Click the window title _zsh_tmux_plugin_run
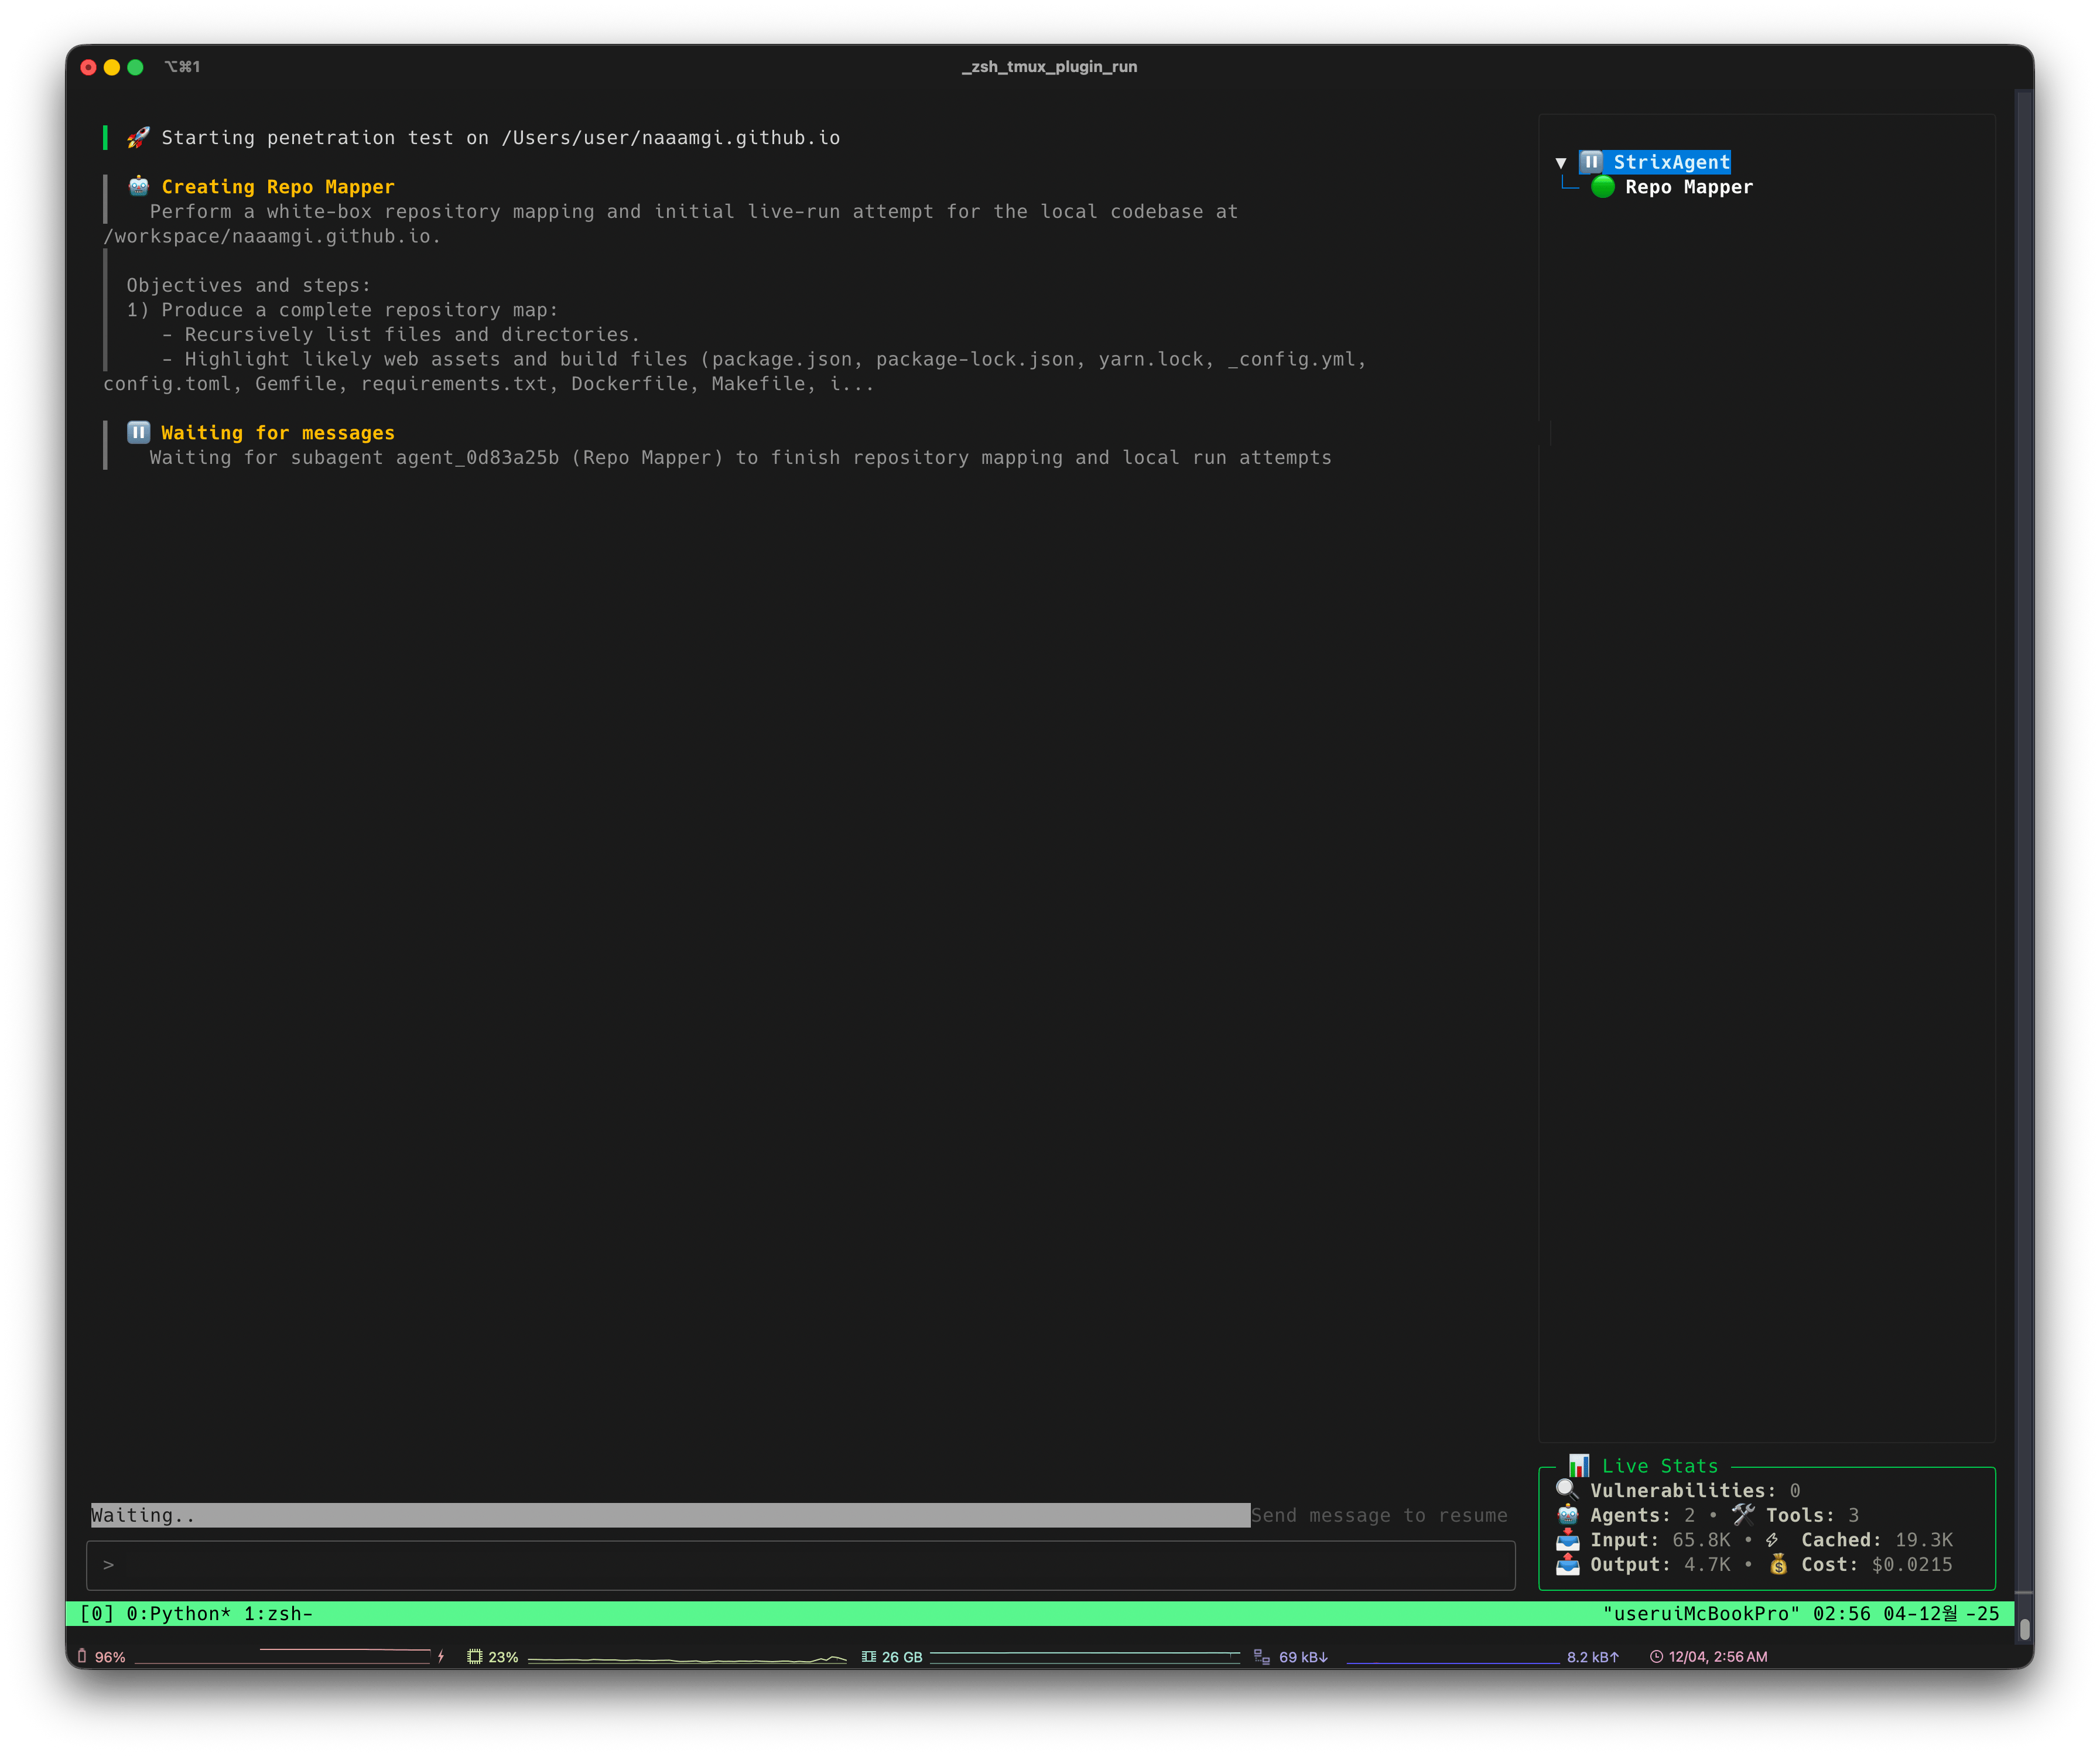 (x=1050, y=67)
